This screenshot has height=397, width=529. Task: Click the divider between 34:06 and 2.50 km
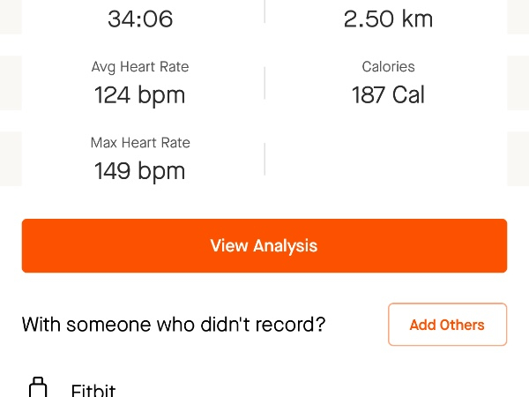[264, 12]
